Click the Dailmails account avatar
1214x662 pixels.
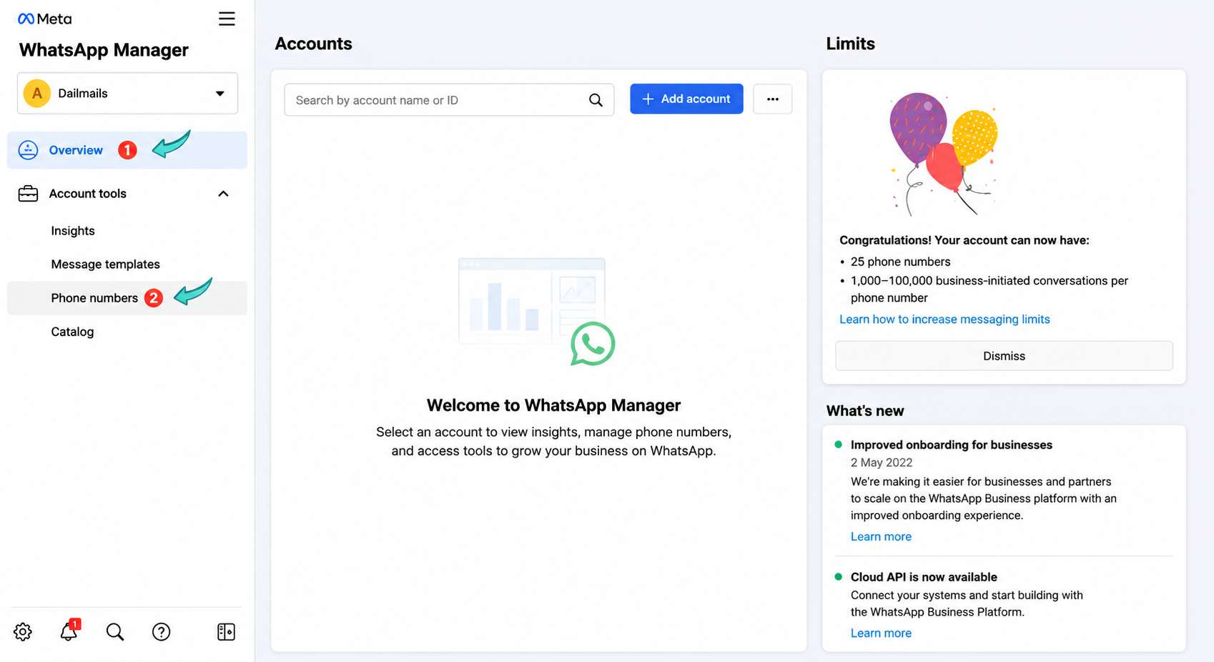[37, 93]
